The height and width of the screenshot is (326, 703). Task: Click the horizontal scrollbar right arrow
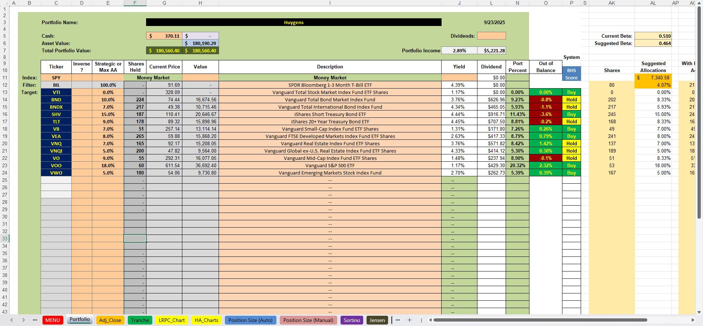[x=693, y=320]
